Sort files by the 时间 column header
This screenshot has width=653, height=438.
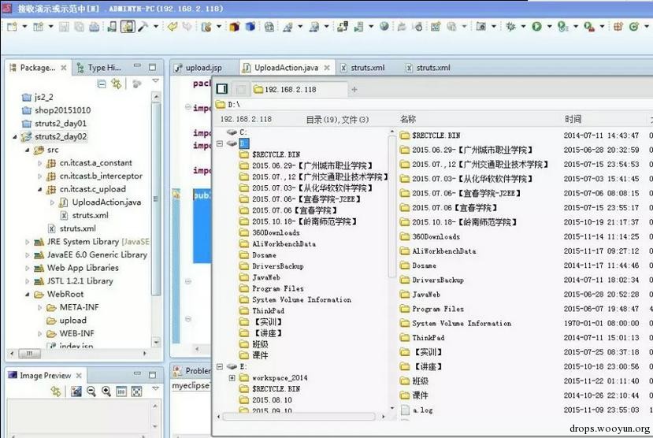coord(573,119)
